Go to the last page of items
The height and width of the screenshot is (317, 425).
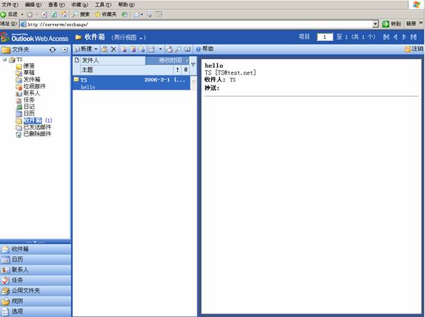coord(415,37)
